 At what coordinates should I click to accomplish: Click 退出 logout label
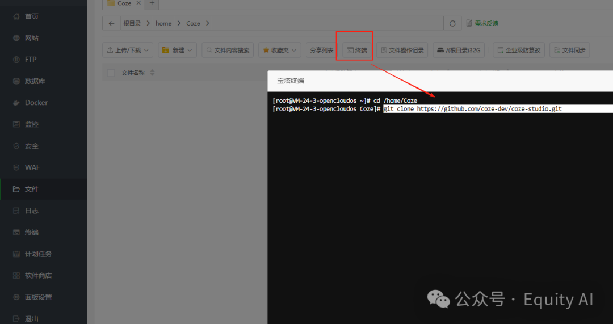point(32,318)
